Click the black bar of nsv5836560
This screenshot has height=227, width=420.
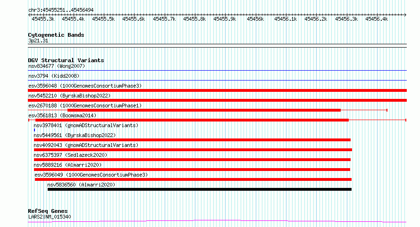click(x=200, y=189)
